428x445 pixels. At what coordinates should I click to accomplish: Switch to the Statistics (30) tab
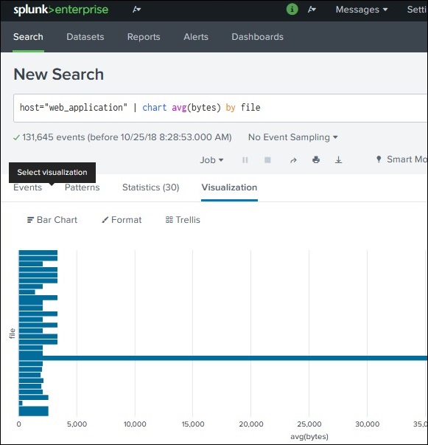coord(151,187)
